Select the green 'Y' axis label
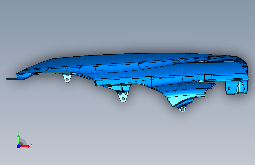This screenshot has height=165, width=255. (19, 132)
